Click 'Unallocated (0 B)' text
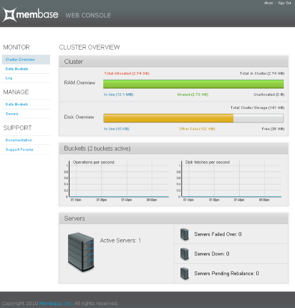Viewport: 295px width, 308px height. pyautogui.click(x=269, y=95)
